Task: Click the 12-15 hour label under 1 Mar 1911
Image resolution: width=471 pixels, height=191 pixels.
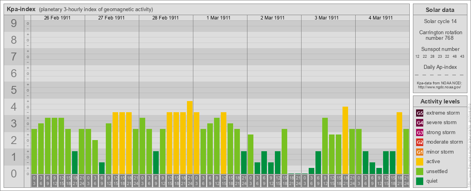Action: coord(224,181)
